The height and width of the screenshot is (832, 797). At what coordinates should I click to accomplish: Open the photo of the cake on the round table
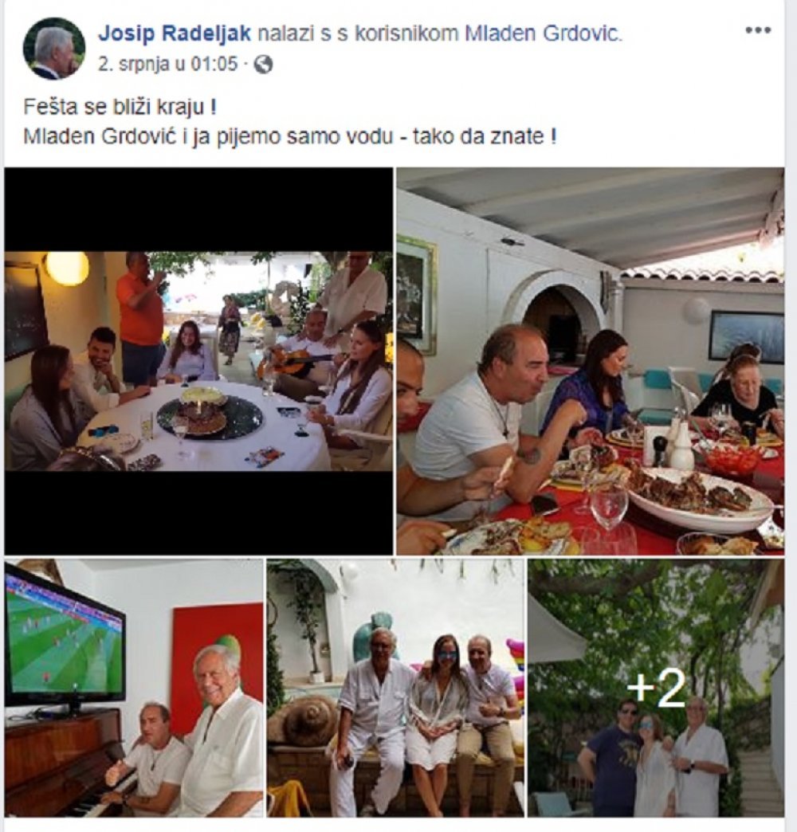(x=198, y=361)
